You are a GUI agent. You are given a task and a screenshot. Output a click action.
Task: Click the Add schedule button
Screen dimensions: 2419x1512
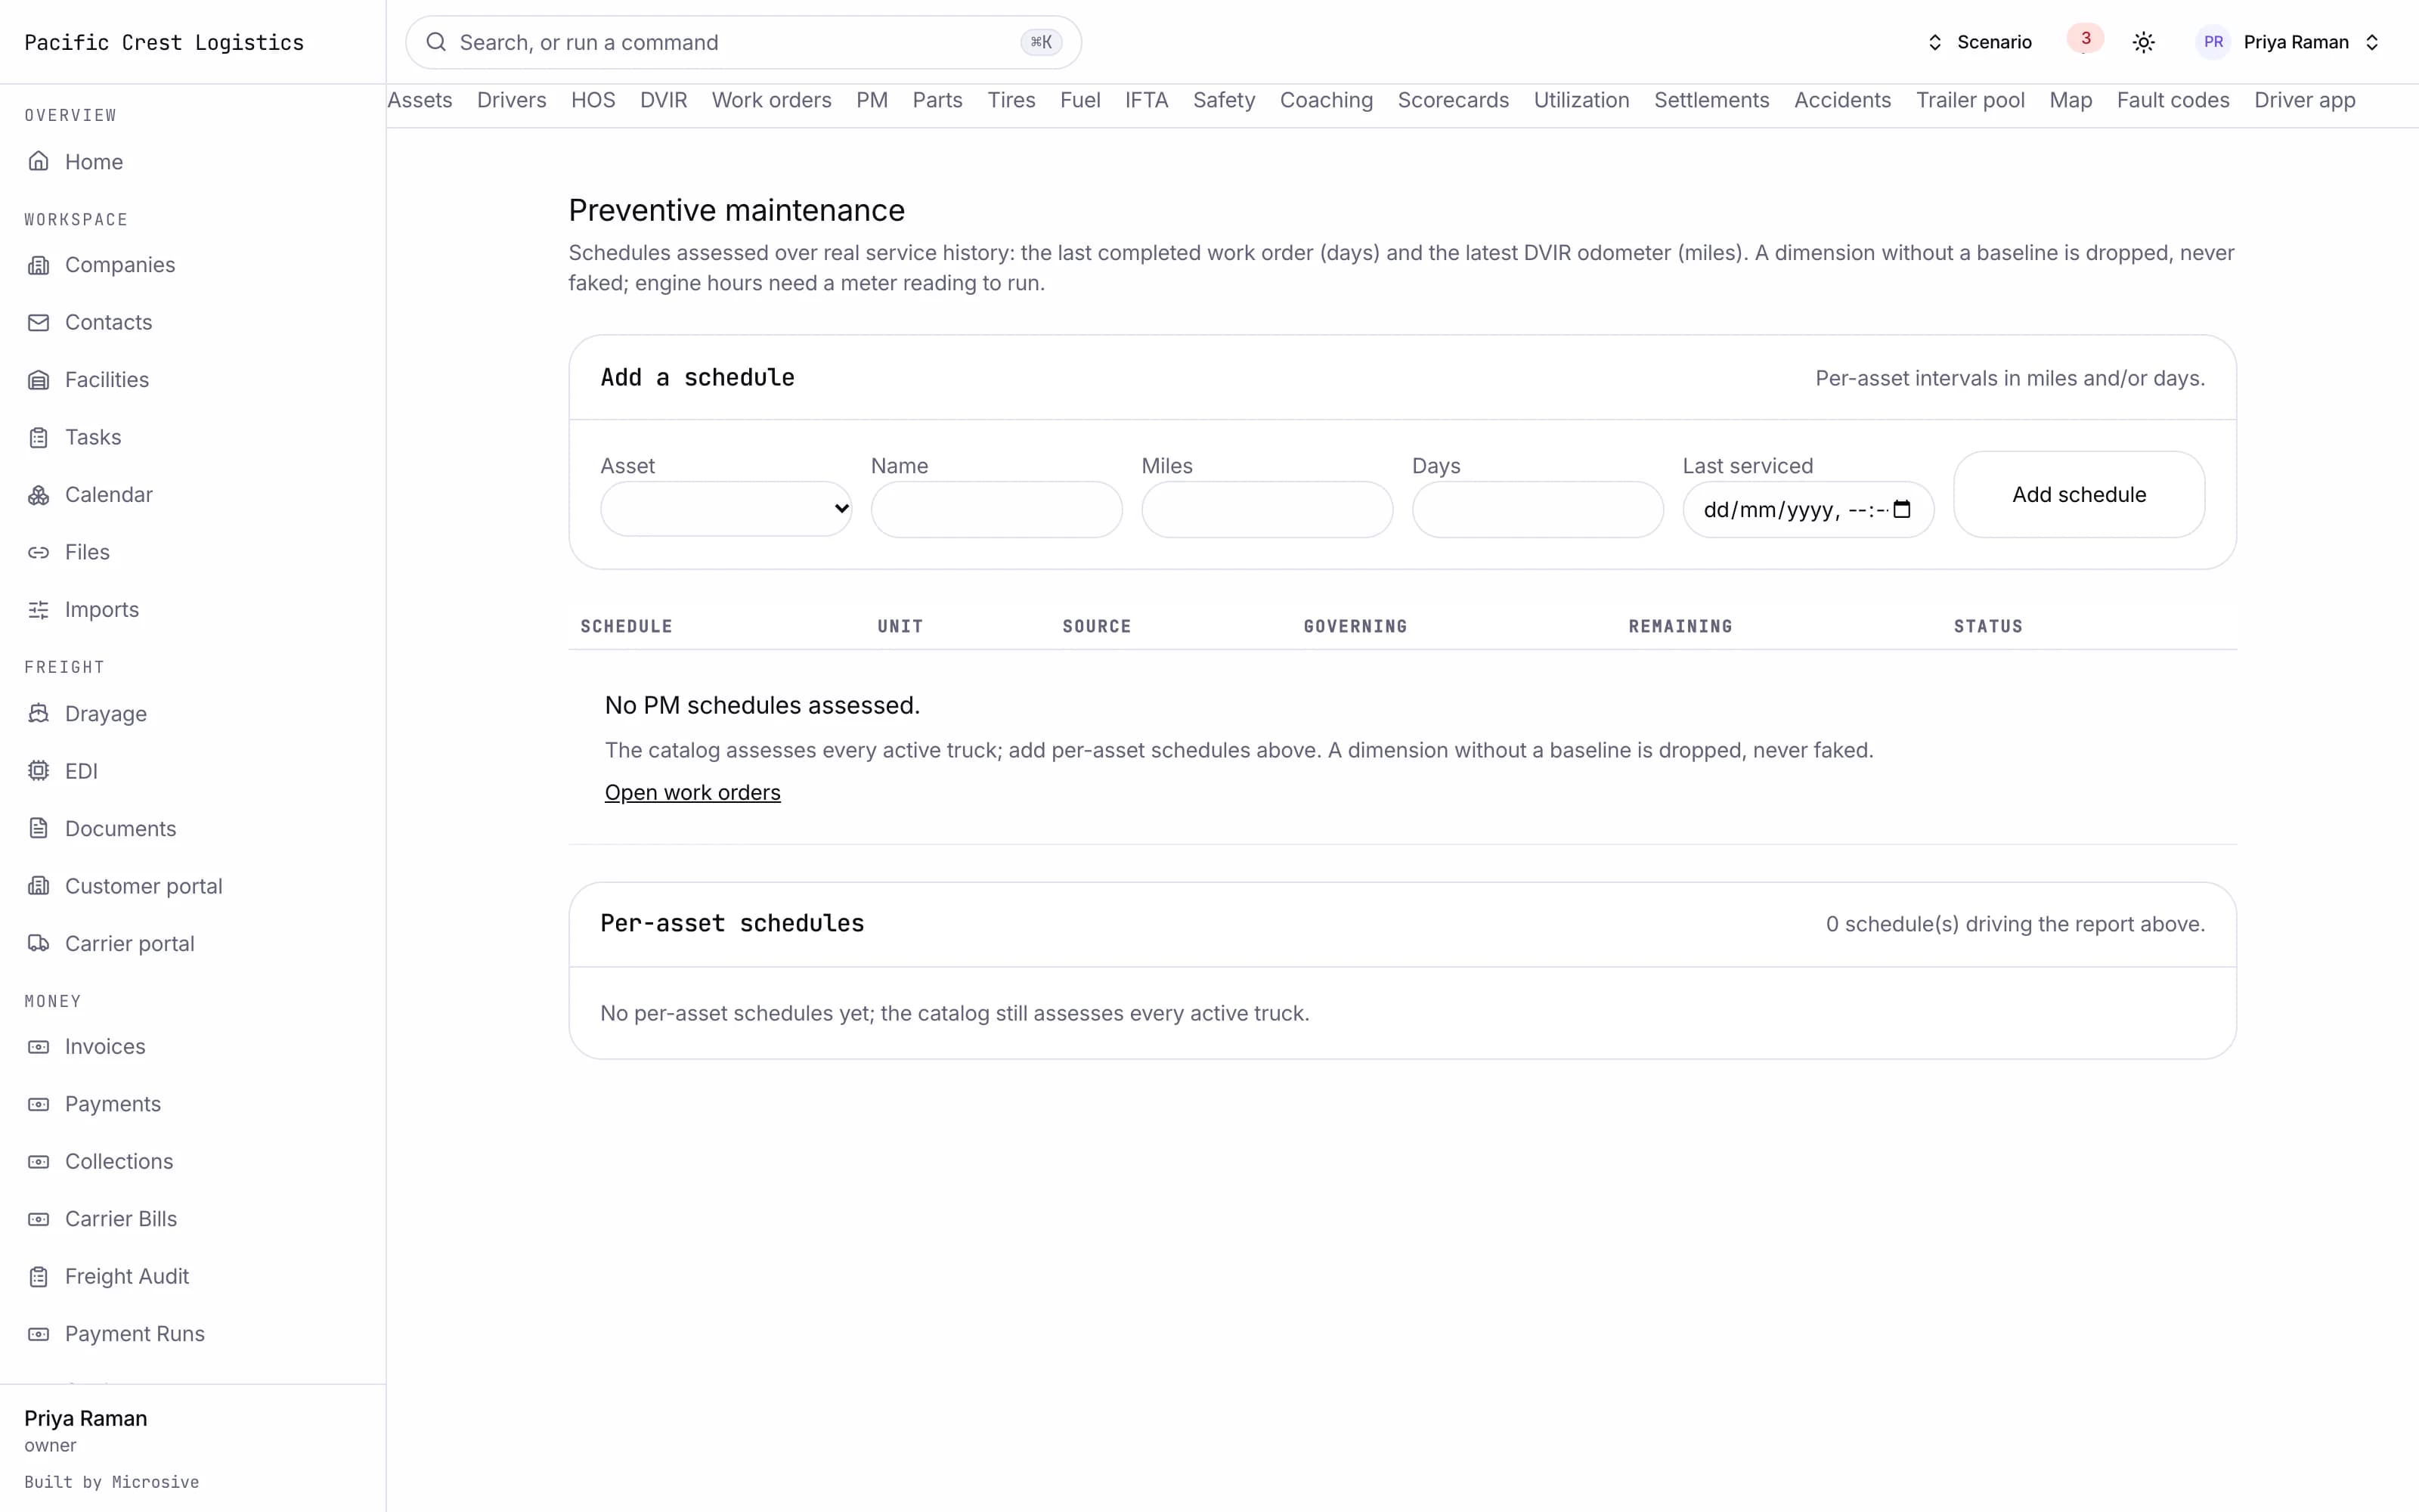pos(2079,494)
